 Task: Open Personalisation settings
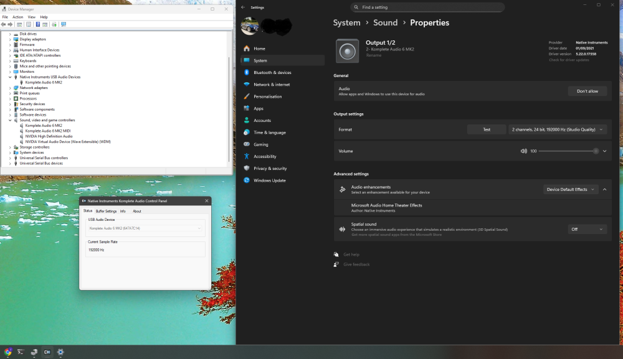click(x=282, y=96)
